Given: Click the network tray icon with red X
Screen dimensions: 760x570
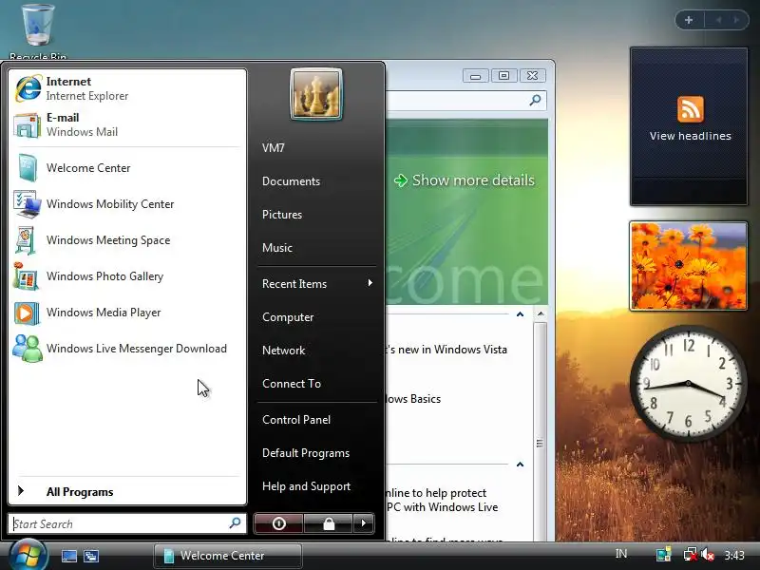Looking at the screenshot, I should click(690, 555).
